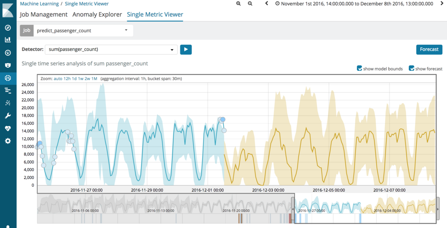The width and height of the screenshot is (447, 228).
Task: Click the 26,000 y-axis label
Action: [x=28, y=84]
